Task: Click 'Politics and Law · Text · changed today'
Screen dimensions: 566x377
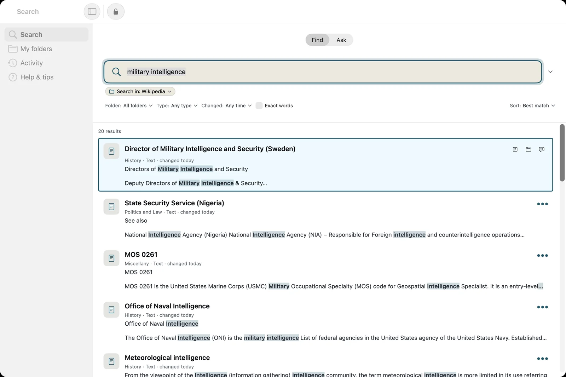Action: (169, 212)
